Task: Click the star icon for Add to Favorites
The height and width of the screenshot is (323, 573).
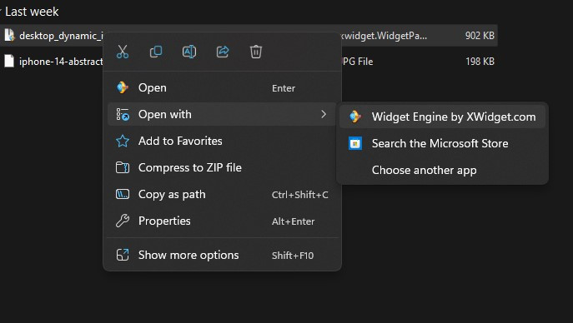Action: point(123,141)
